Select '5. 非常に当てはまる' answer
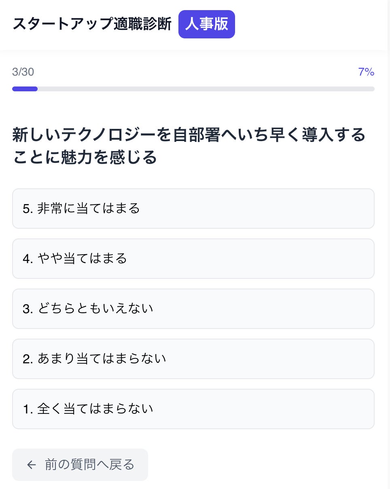 (193, 209)
